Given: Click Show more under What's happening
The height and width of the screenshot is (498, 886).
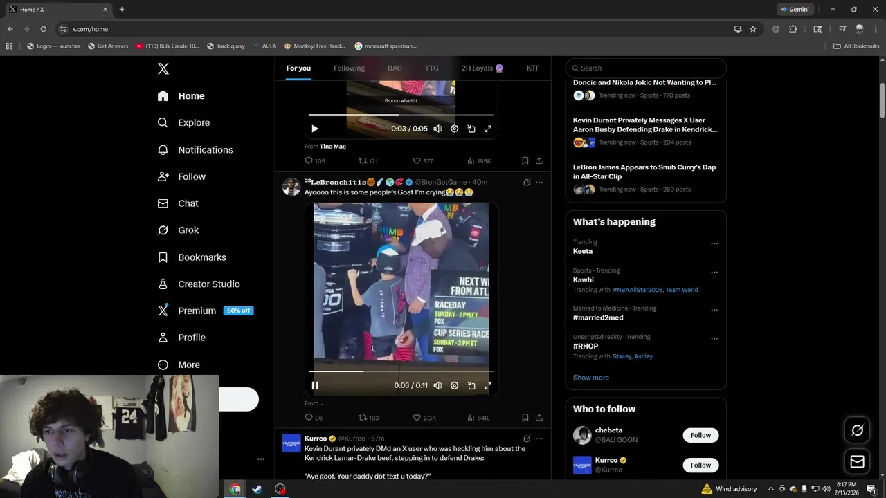Looking at the screenshot, I should point(590,378).
